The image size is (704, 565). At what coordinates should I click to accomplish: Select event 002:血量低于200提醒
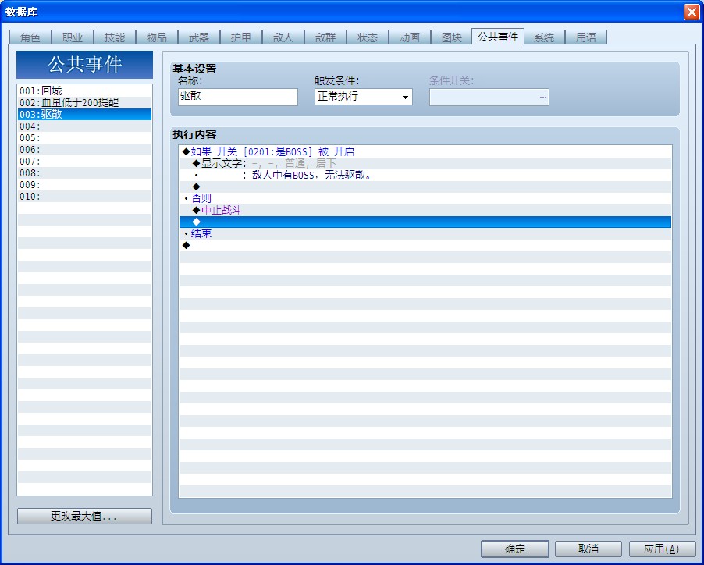coord(84,102)
